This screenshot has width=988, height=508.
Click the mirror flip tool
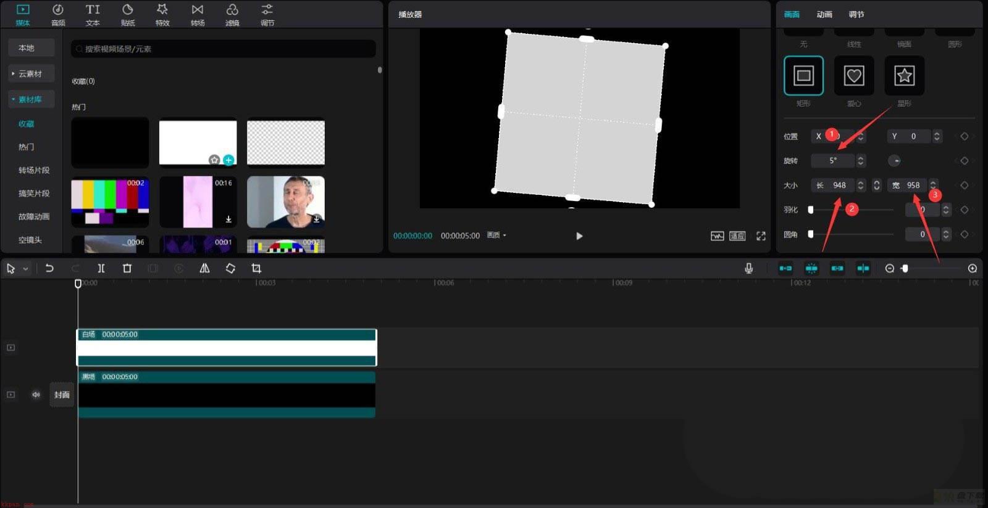click(204, 268)
